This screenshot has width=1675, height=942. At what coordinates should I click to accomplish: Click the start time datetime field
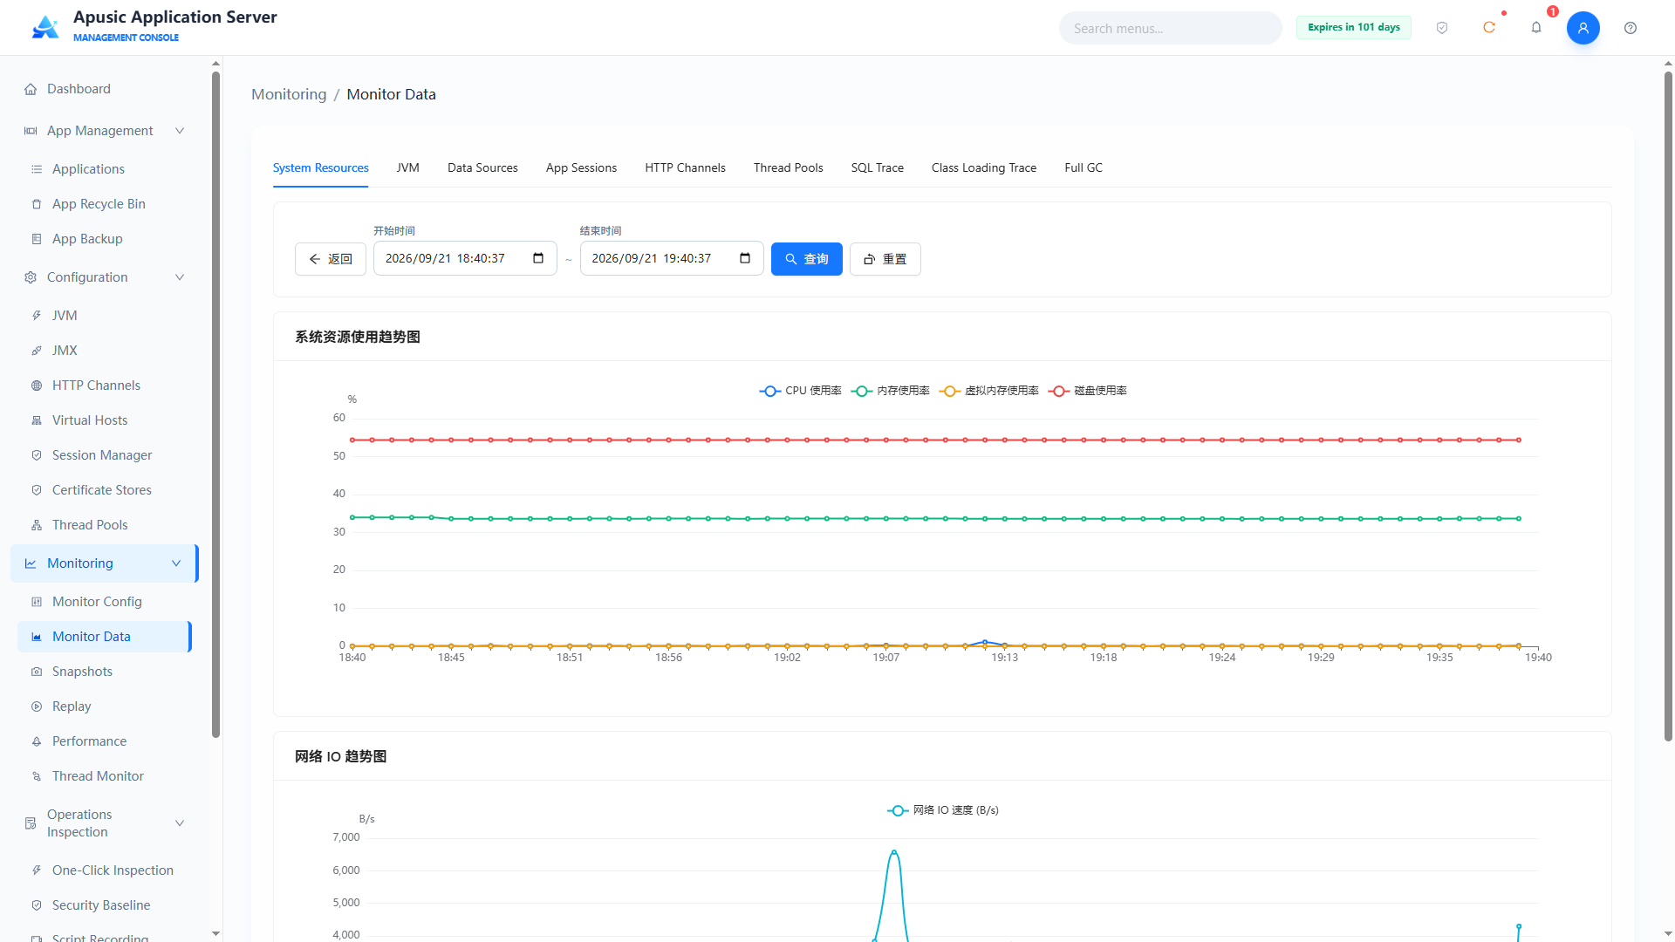coord(465,258)
